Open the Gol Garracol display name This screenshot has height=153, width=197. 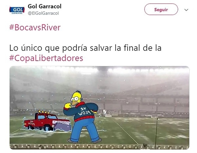45,6
